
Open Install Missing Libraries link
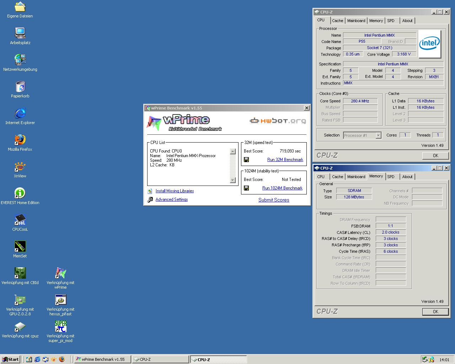(175, 191)
